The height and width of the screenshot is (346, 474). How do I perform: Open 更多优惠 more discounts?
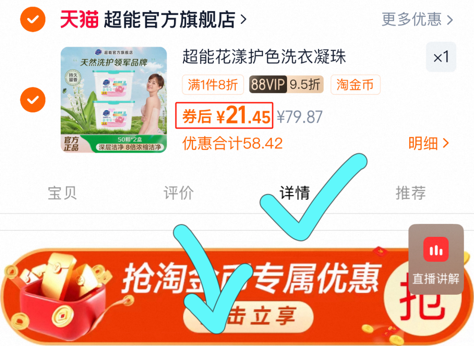(417, 19)
